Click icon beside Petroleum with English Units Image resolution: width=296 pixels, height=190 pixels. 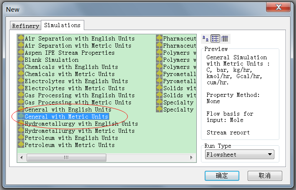21,138
